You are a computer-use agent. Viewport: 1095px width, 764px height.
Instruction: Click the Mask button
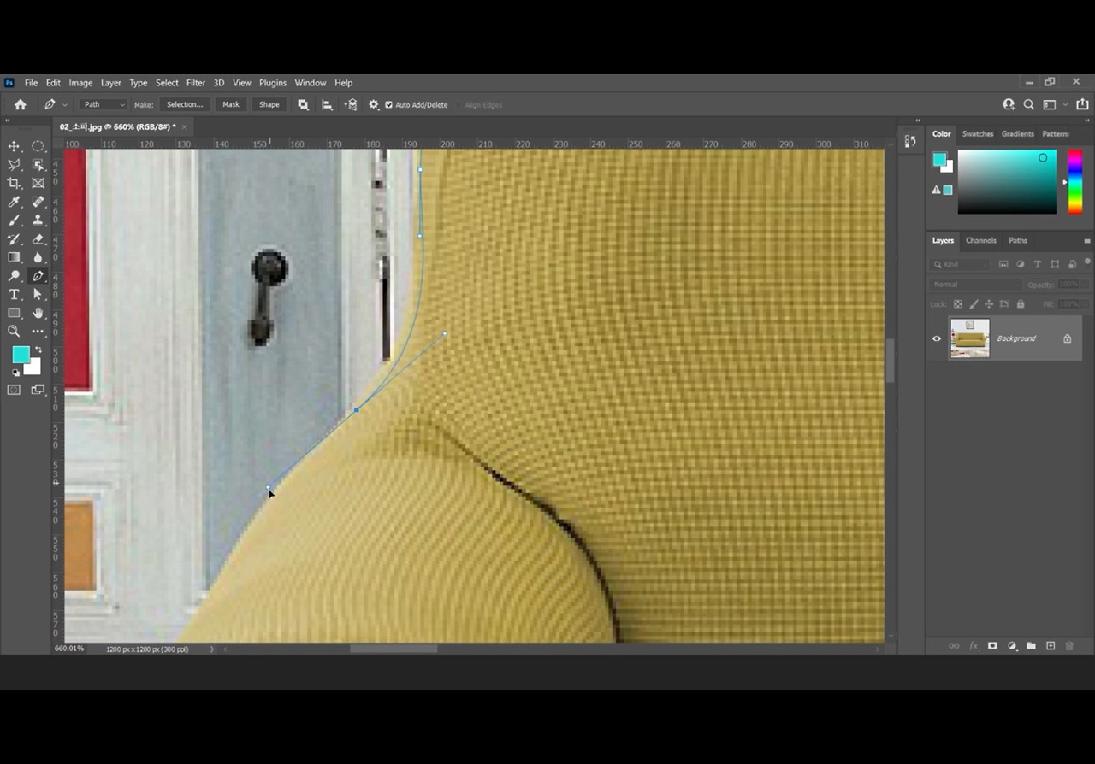(231, 104)
